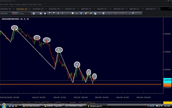Click the orange note label icon
Viewport: 172px width, 108px height.
[73, 13]
